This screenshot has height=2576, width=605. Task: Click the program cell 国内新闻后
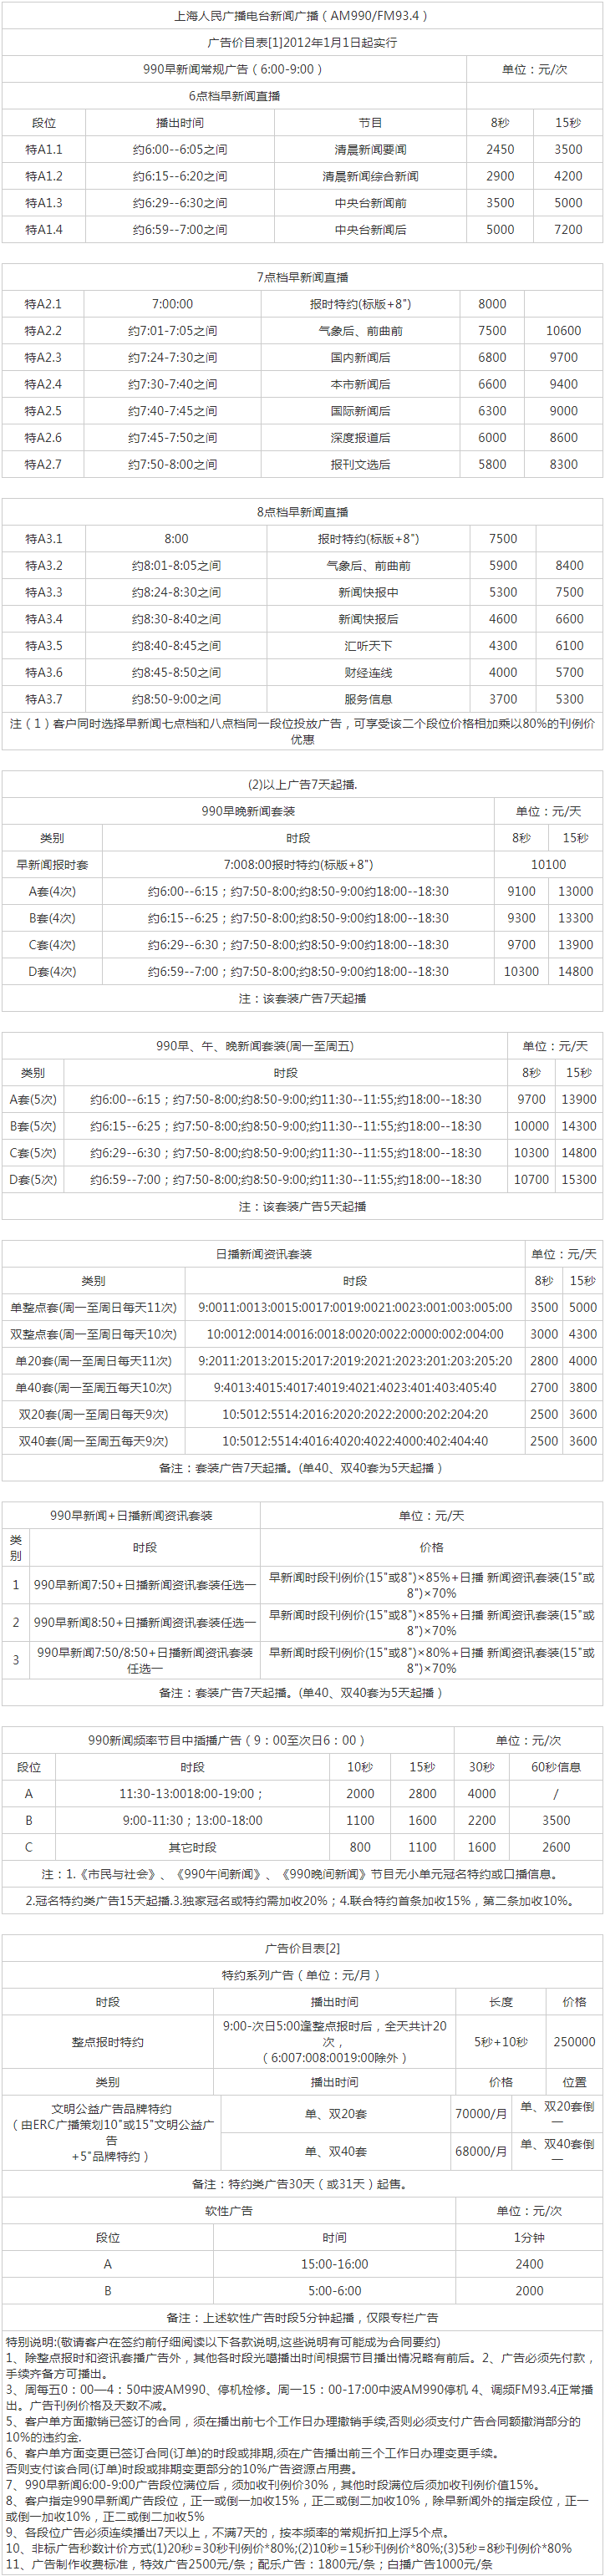tap(361, 357)
